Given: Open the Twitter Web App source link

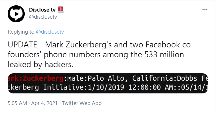Looking at the screenshot, I should point(82,103).
